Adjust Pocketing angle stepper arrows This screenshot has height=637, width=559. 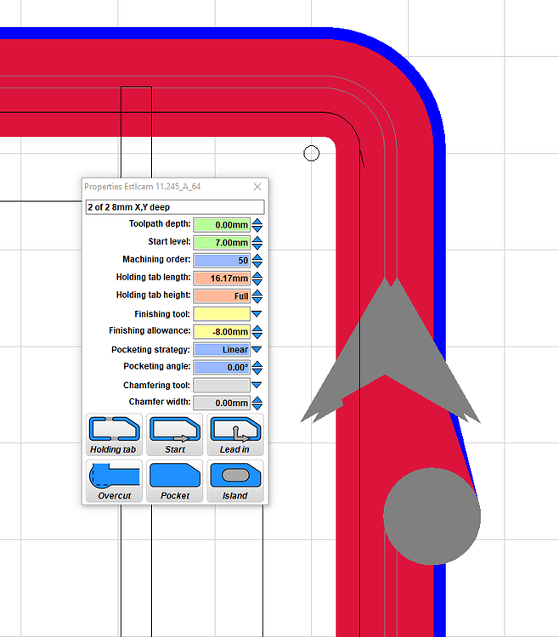pos(257,367)
